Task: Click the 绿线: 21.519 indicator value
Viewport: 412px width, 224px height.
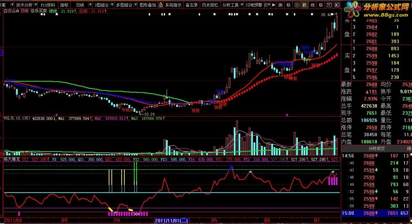Action: (63, 11)
